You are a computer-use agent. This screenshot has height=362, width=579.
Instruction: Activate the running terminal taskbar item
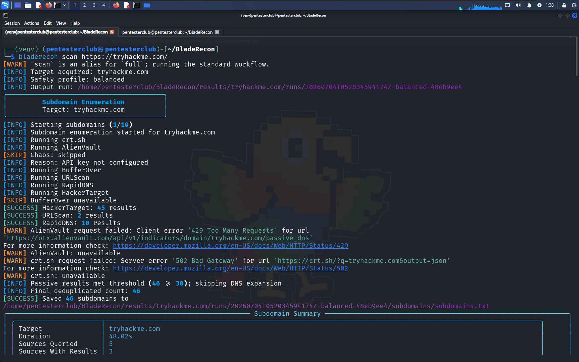(x=137, y=5)
